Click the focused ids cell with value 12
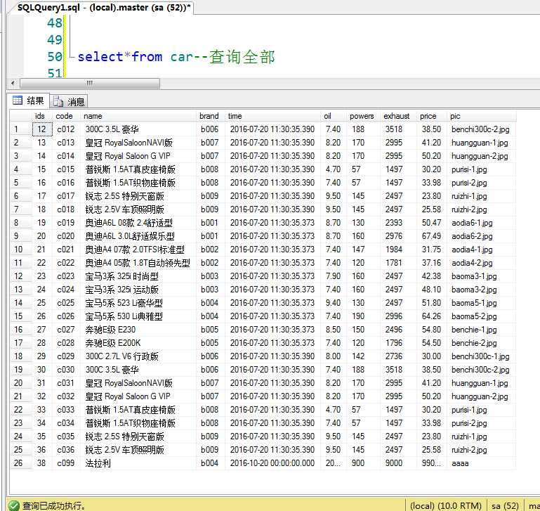 click(42, 129)
